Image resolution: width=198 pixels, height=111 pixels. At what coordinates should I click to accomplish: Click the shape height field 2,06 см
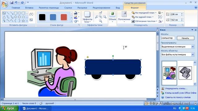tap(175, 14)
